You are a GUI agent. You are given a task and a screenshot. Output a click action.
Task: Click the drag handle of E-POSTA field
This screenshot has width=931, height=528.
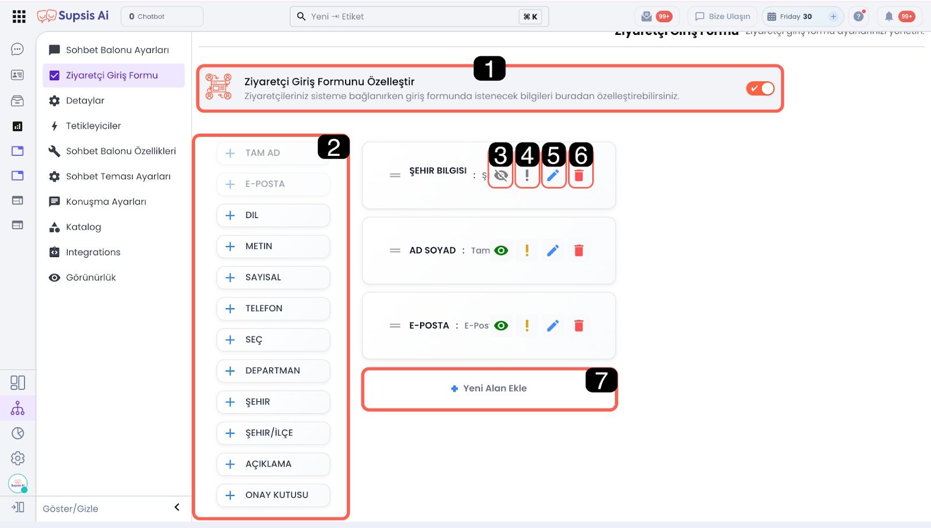(x=395, y=326)
